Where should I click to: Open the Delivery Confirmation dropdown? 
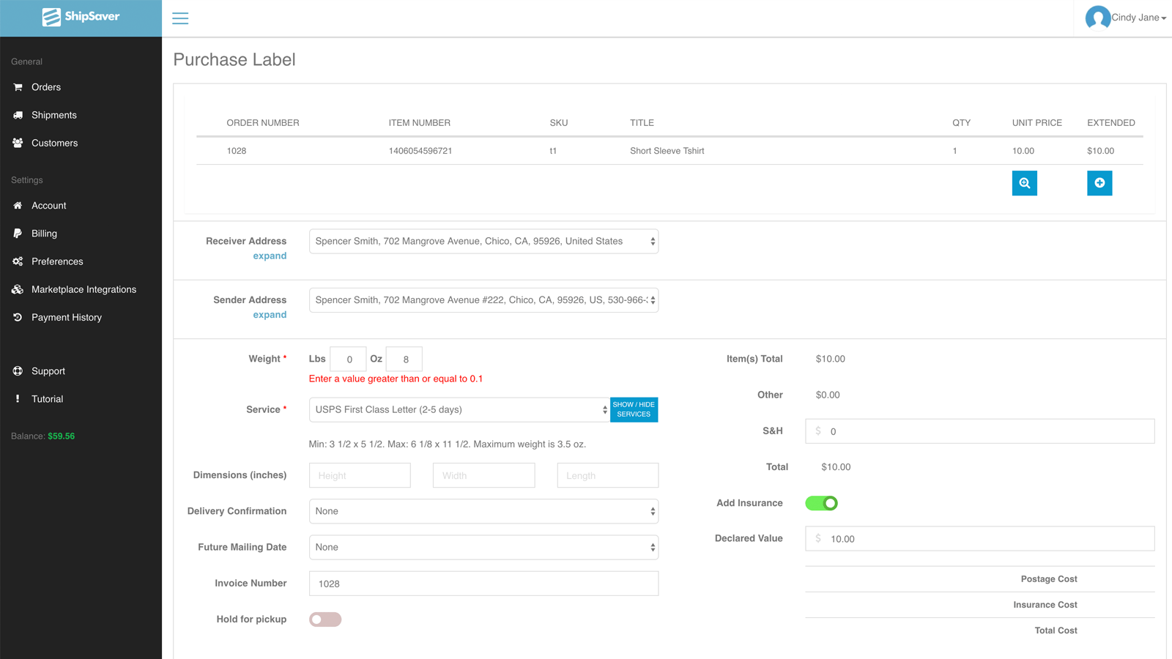[483, 511]
